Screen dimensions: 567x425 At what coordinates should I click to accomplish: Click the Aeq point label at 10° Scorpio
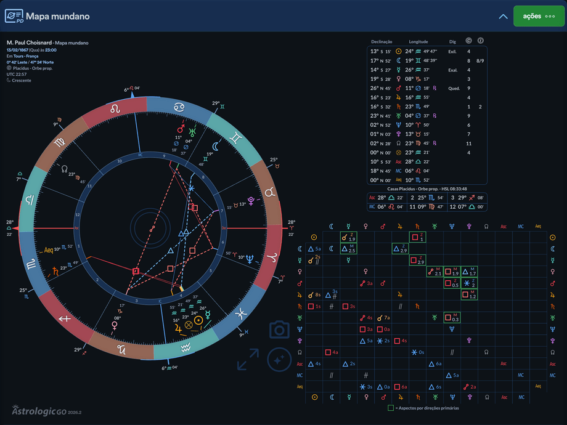click(x=49, y=249)
